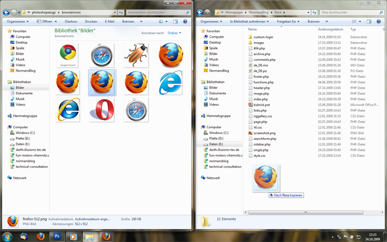Select the file 404.php
Image resolution: width=387 pixels, height=242 pixels.
pyautogui.click(x=259, y=48)
